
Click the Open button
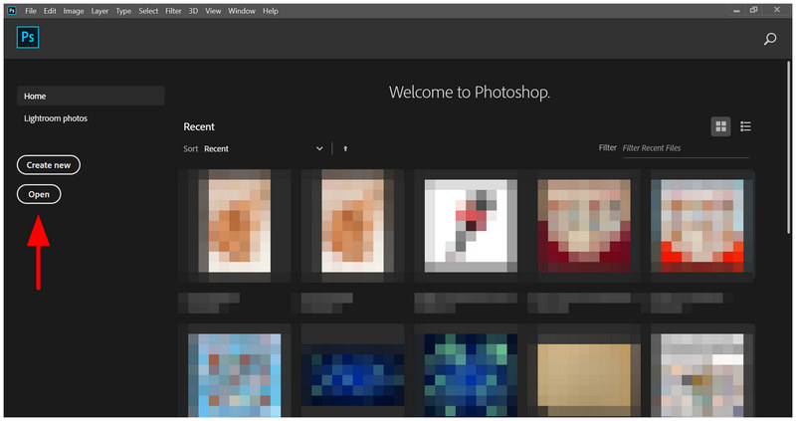coord(39,194)
